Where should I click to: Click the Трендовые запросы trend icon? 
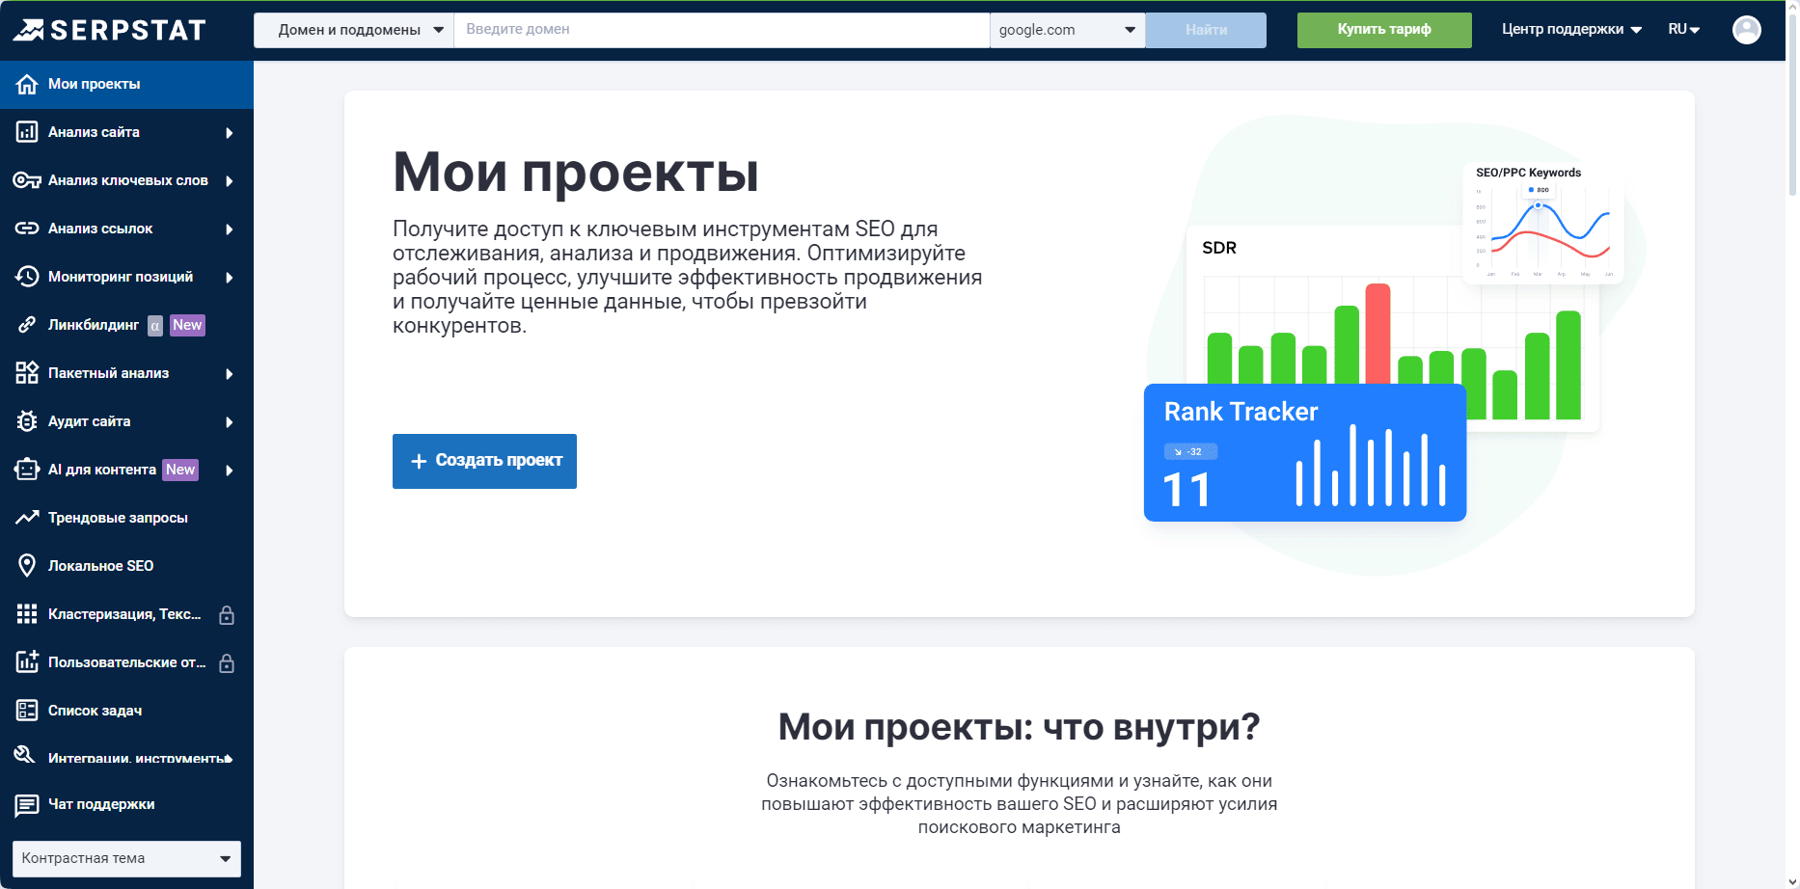[x=27, y=518]
